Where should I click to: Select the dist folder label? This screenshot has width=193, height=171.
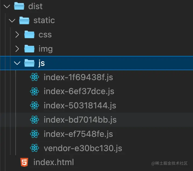point(35,6)
